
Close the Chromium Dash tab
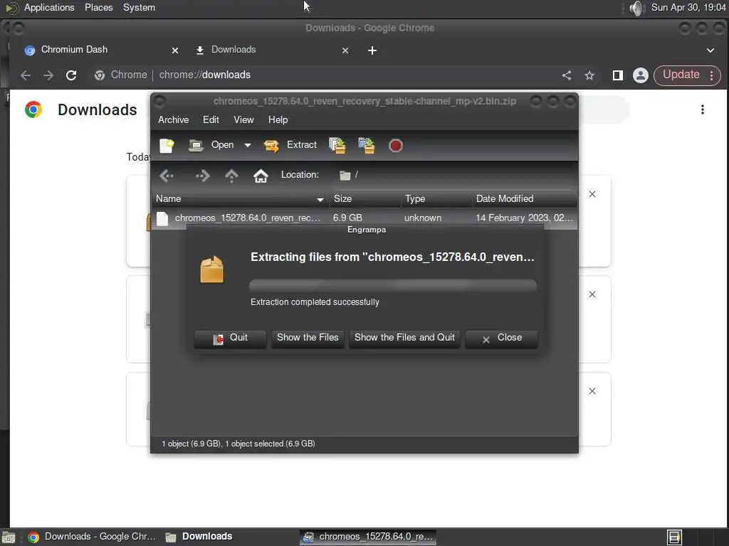(x=175, y=50)
